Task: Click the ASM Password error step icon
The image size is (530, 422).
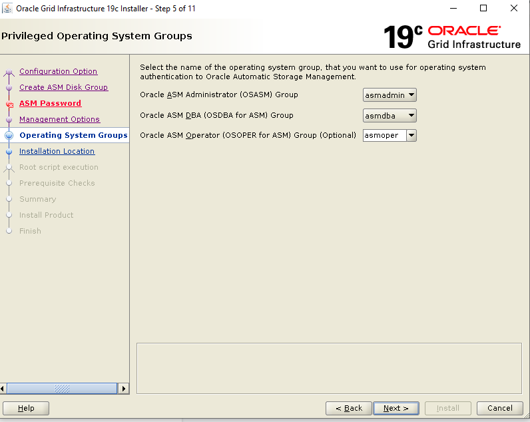Action: click(x=9, y=104)
